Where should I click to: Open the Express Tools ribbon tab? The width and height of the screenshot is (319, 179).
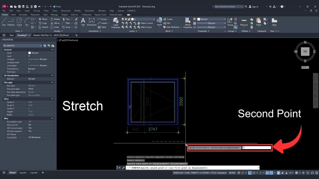click(x=100, y=15)
